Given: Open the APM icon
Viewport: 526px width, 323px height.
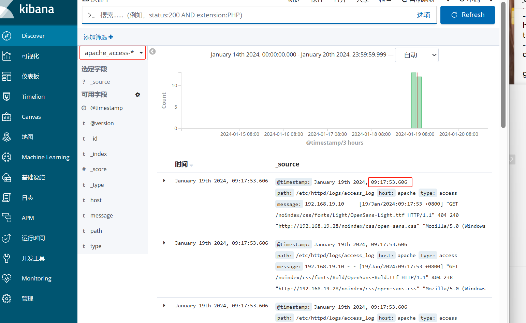Looking at the screenshot, I should click(7, 218).
